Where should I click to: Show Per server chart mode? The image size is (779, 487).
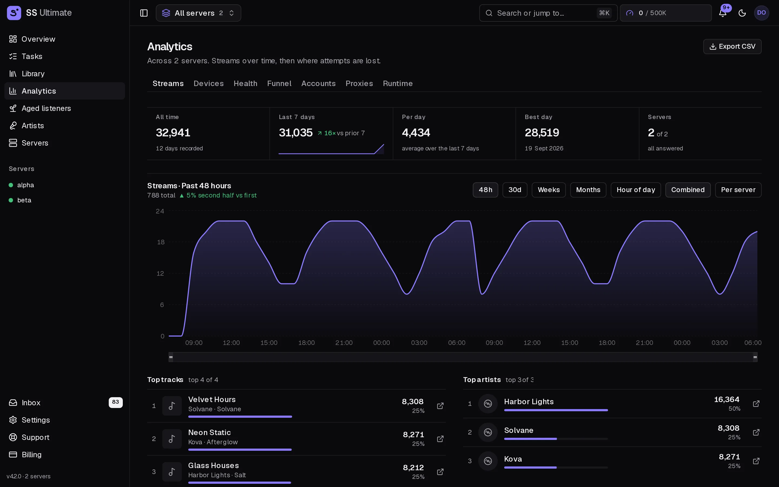738,190
